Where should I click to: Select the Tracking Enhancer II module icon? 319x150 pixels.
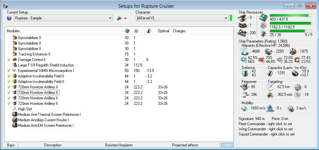click(15, 54)
